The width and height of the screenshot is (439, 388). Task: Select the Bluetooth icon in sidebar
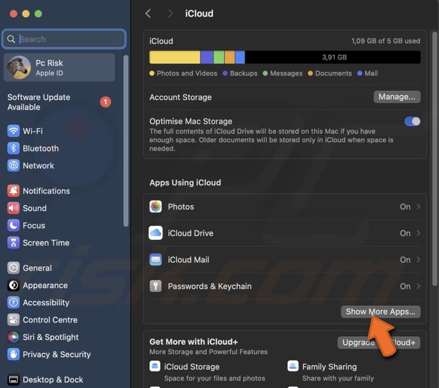pos(13,148)
